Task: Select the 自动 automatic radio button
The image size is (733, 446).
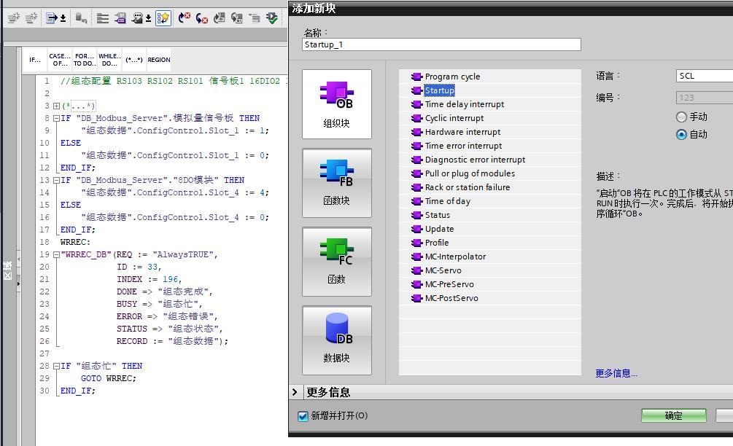Action: tap(681, 135)
